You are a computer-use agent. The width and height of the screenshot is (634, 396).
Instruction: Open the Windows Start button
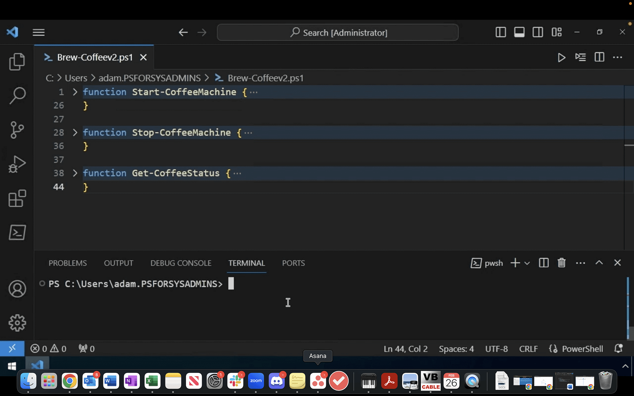coord(12,366)
